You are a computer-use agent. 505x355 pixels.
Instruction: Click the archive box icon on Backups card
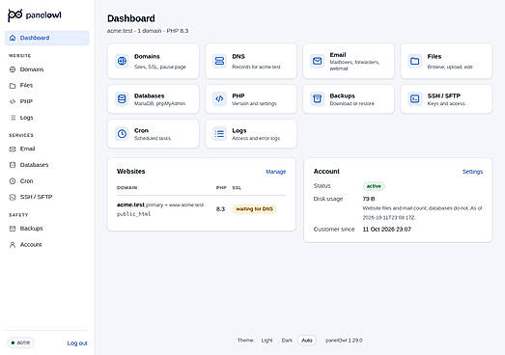pos(318,98)
